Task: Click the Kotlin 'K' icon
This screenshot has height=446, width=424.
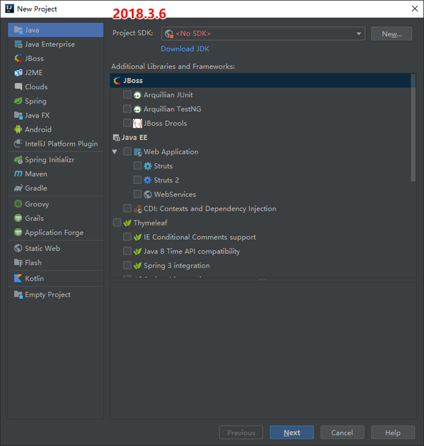Action: click(18, 278)
